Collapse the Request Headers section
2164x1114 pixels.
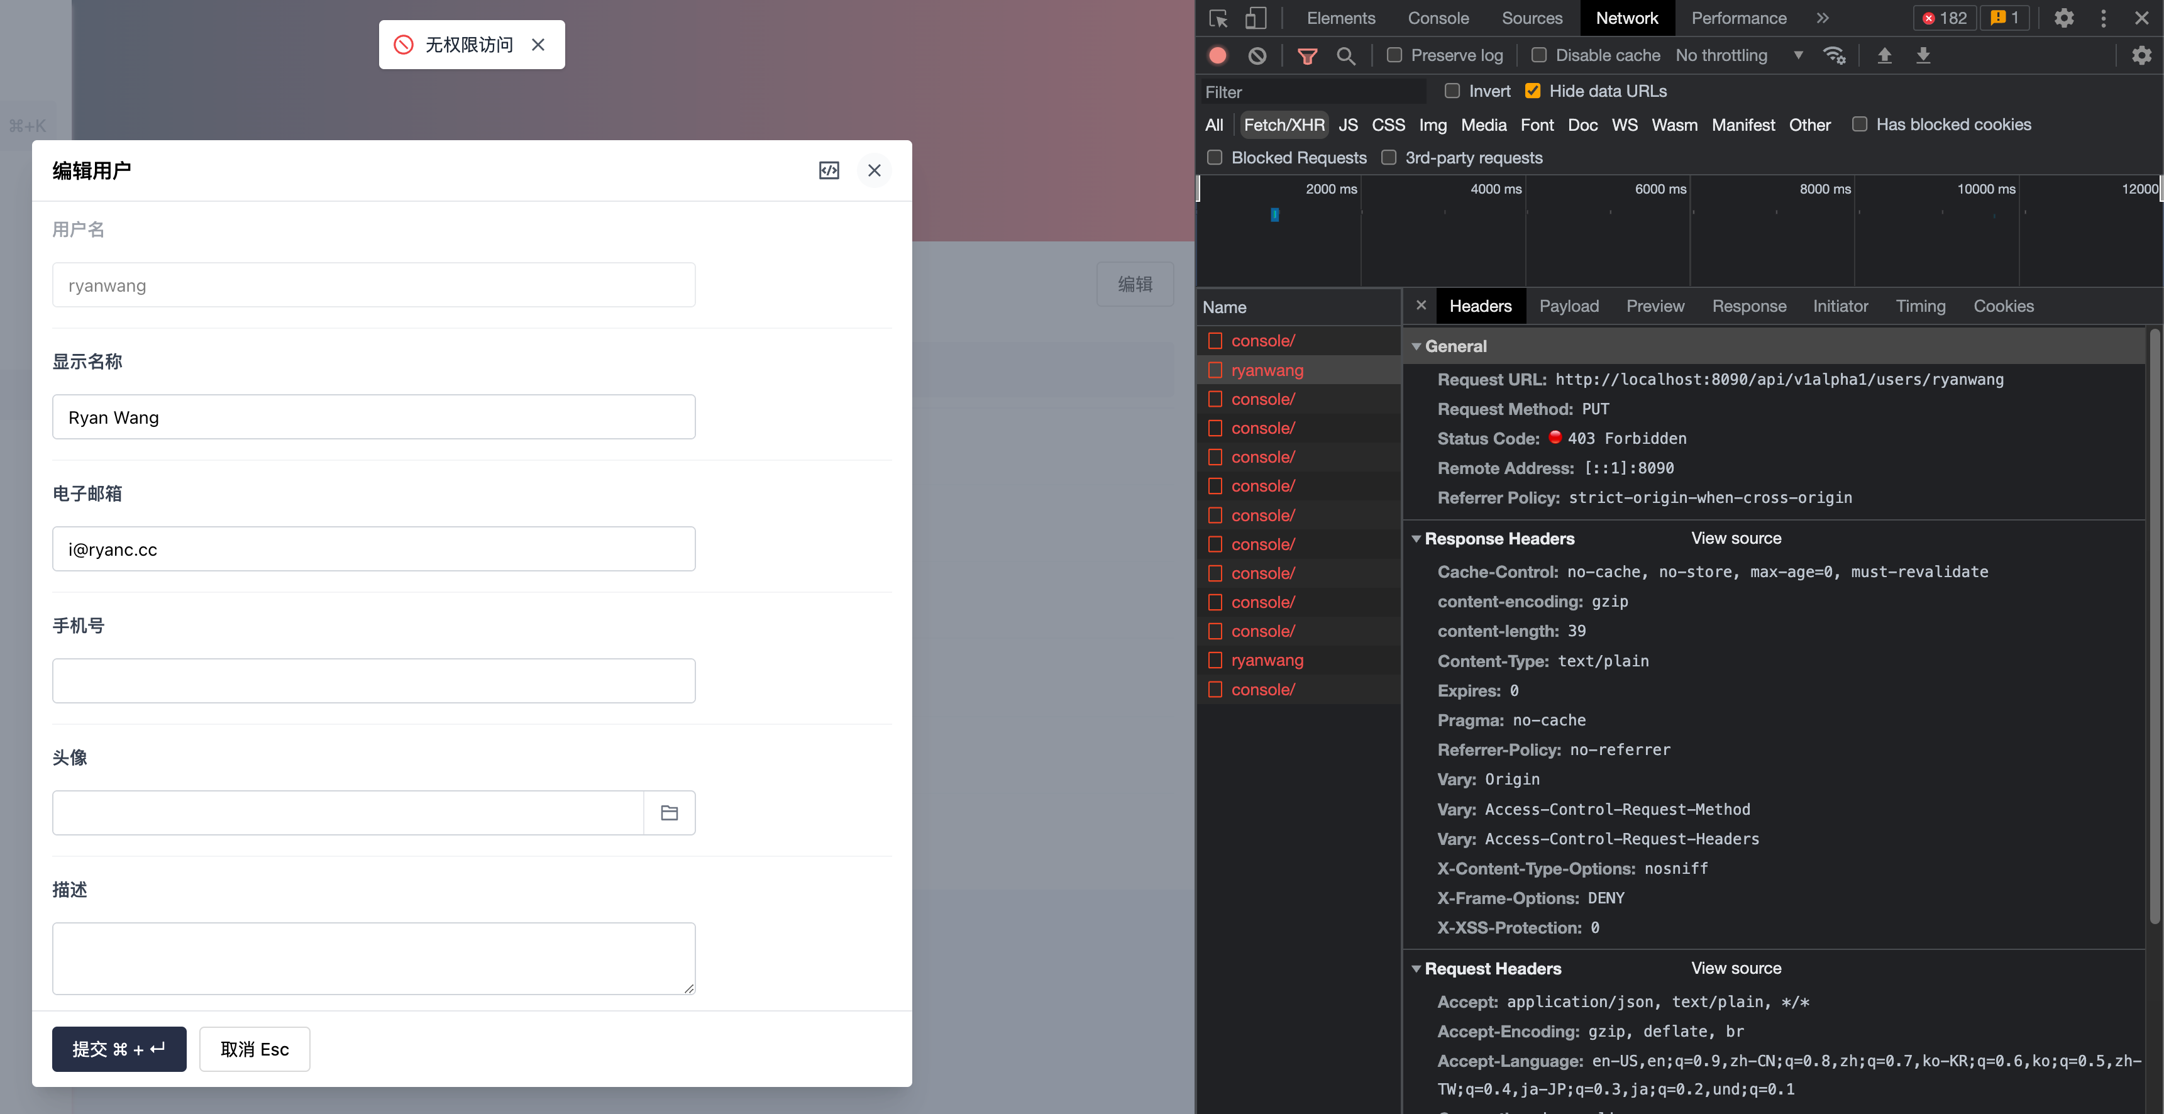click(1416, 969)
